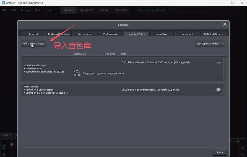Select the scissors cut tool

coord(4,154)
